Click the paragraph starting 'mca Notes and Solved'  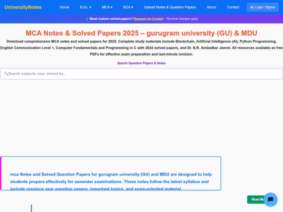[x=111, y=182]
